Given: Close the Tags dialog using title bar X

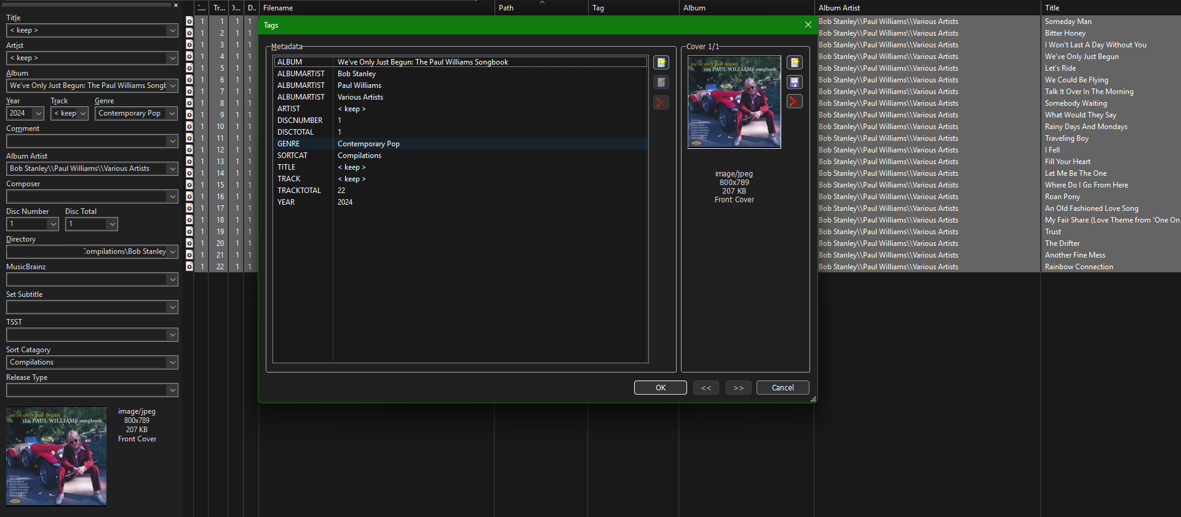Looking at the screenshot, I should pyautogui.click(x=808, y=25).
